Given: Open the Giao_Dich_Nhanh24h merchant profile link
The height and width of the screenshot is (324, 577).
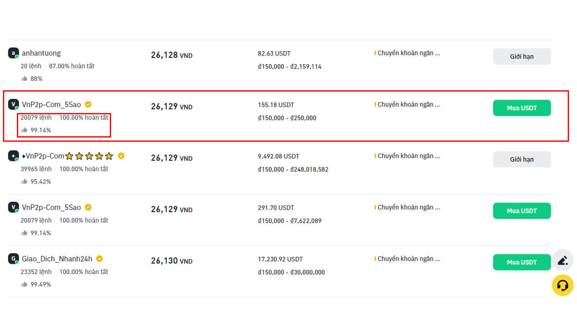Looking at the screenshot, I should 57,259.
